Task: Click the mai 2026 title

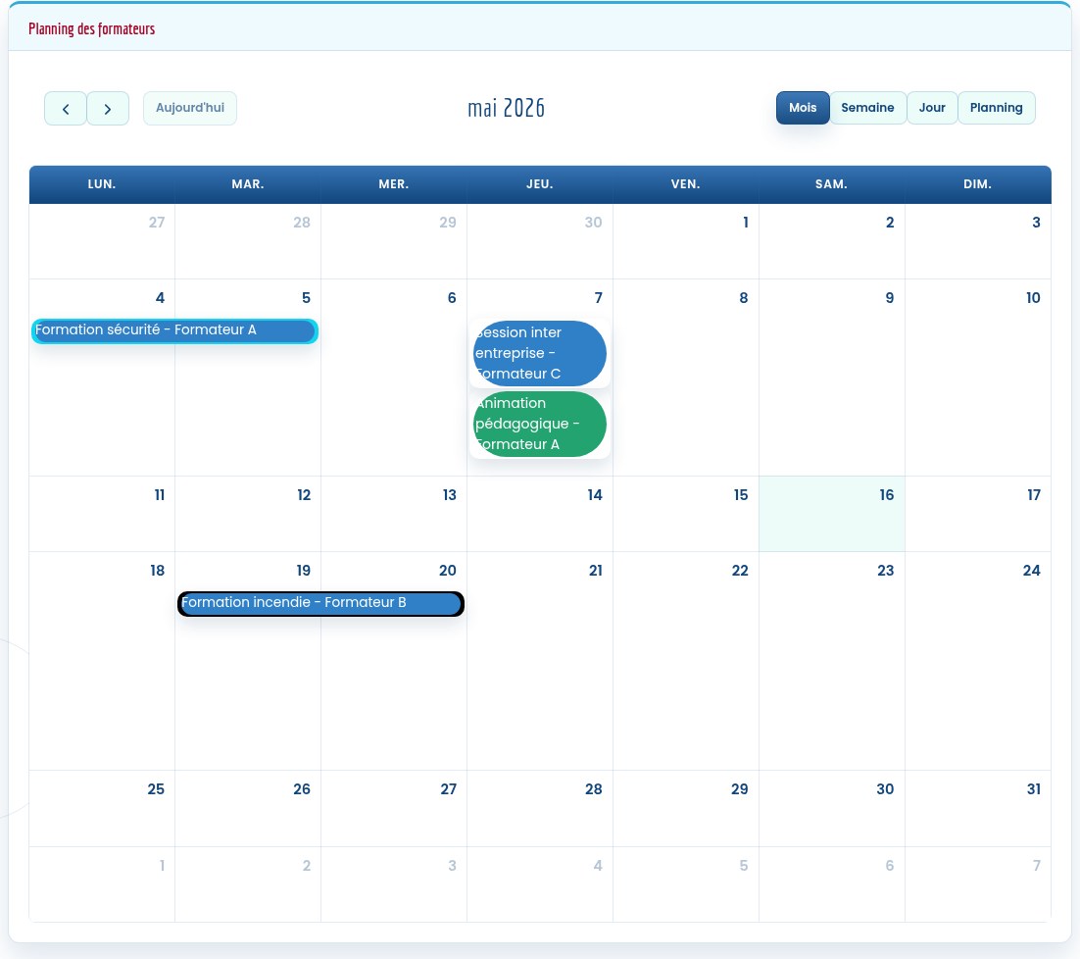Action: [507, 108]
